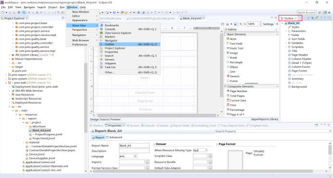Select Blank_A4.jrxml in Project Explorer
Screen dimensions: 333x178
pyautogui.click(x=40, y=131)
